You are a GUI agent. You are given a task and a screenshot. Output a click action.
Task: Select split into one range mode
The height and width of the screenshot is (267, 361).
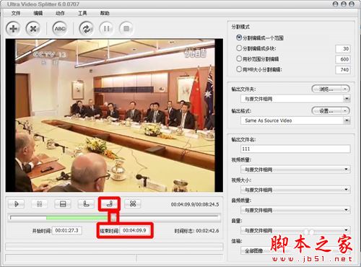tap(239, 38)
